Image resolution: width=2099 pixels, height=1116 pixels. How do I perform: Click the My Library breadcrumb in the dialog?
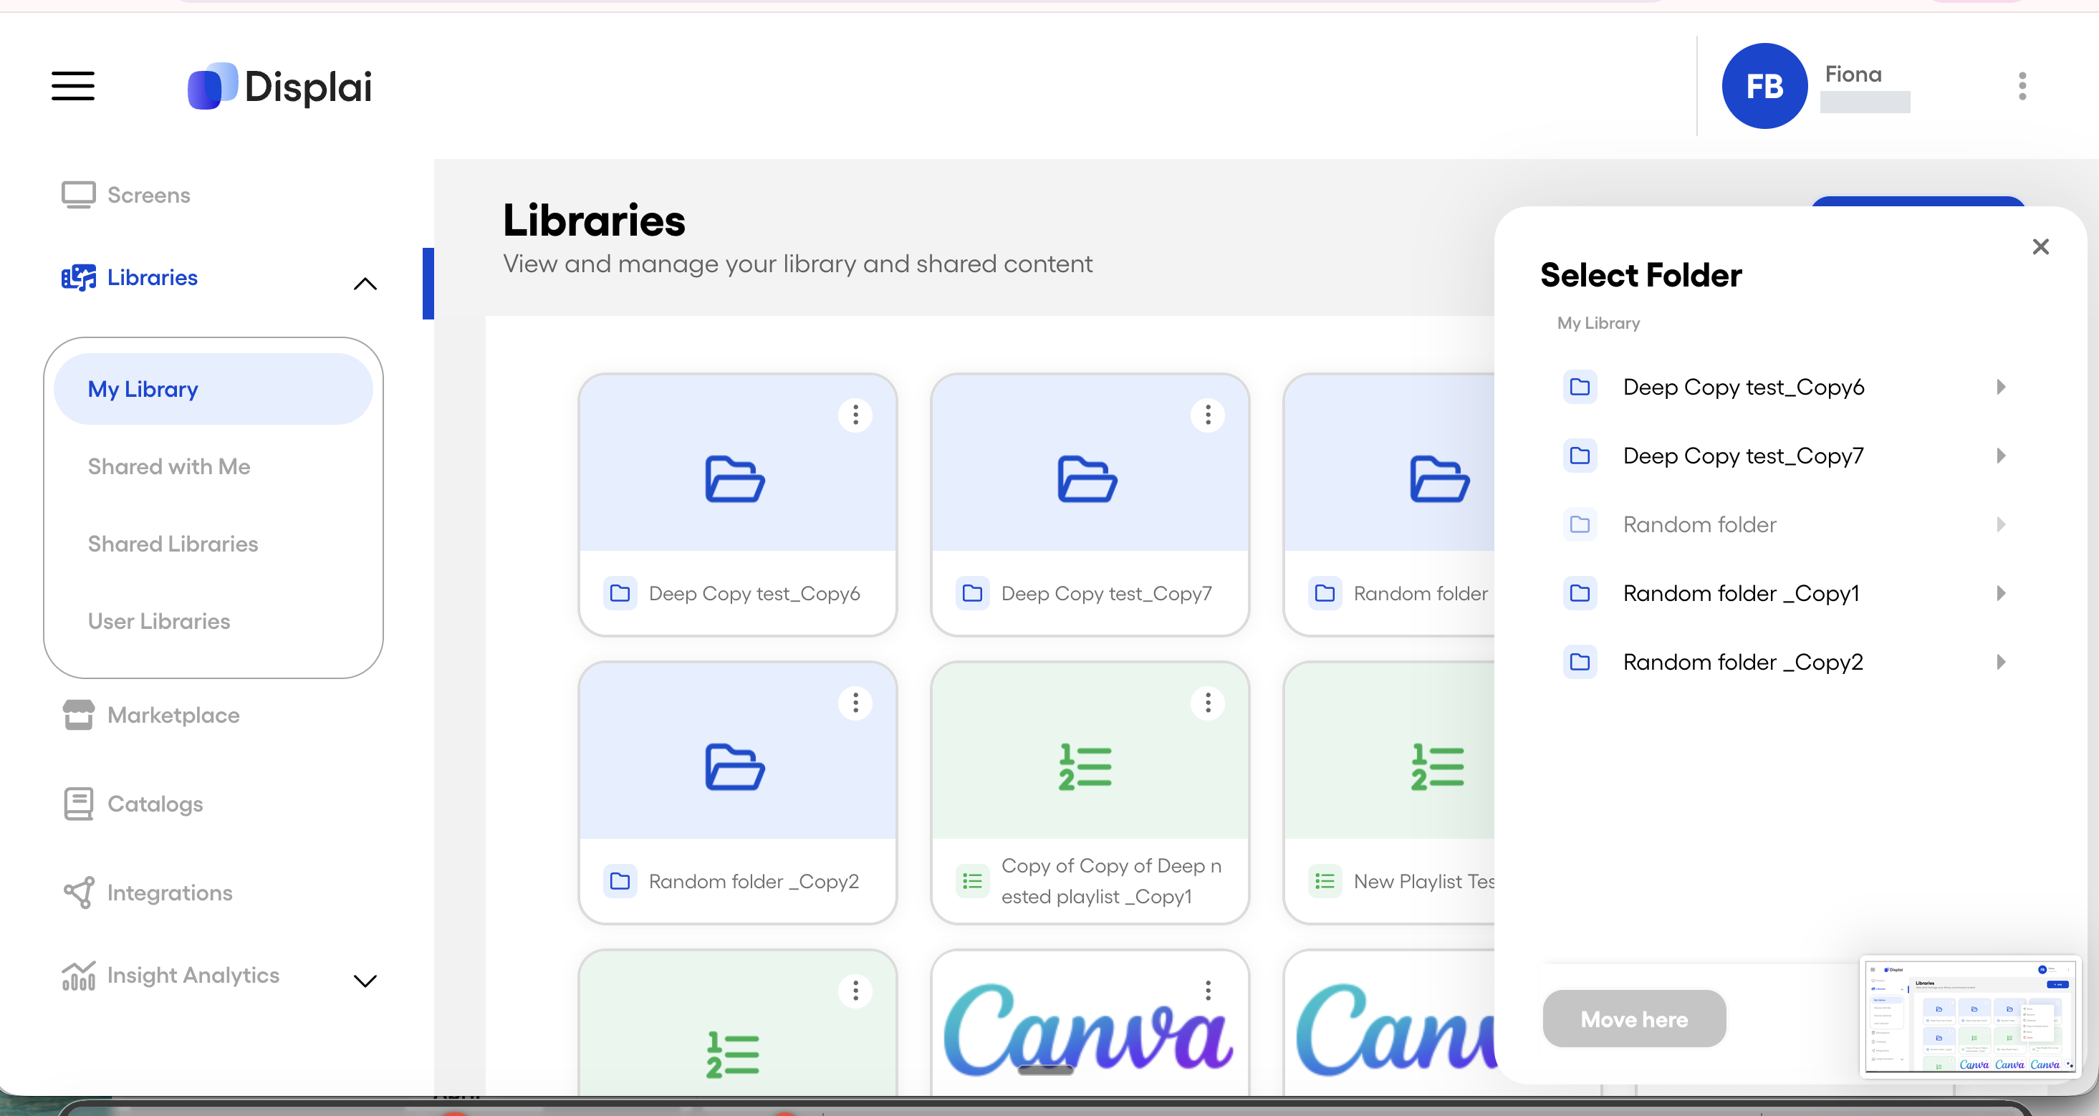pyautogui.click(x=1598, y=322)
